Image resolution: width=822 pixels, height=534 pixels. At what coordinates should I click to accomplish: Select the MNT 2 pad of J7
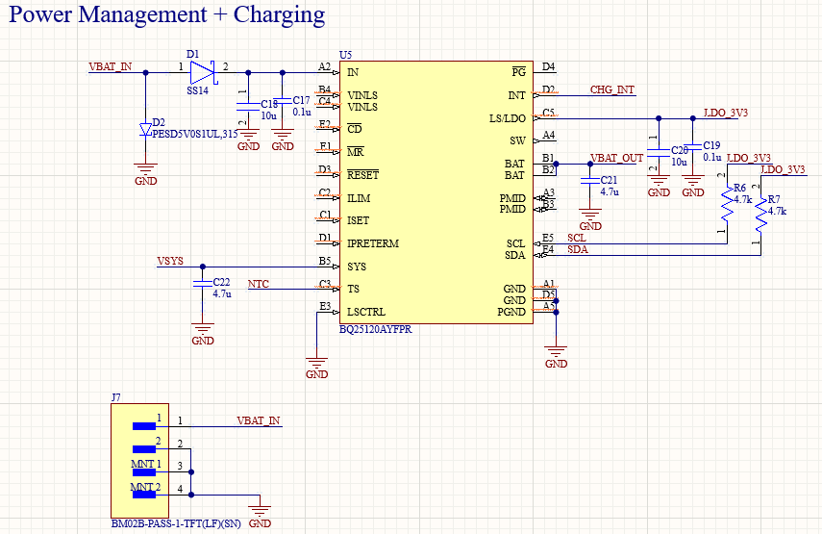pos(144,495)
